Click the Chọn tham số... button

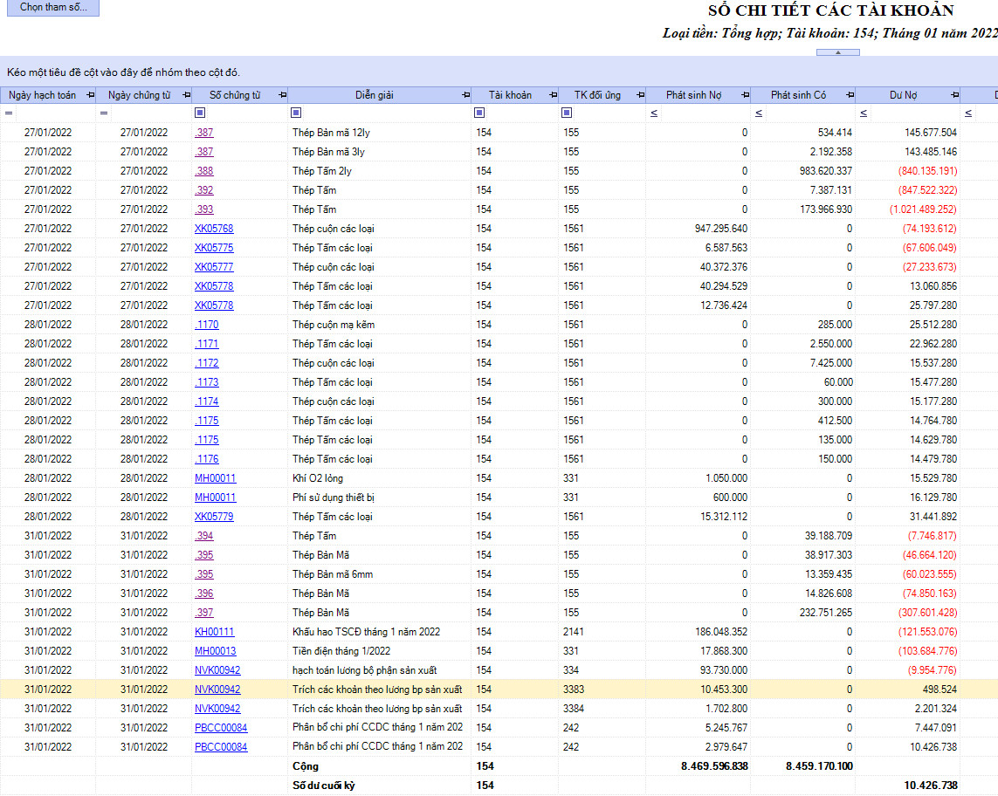(x=53, y=7)
